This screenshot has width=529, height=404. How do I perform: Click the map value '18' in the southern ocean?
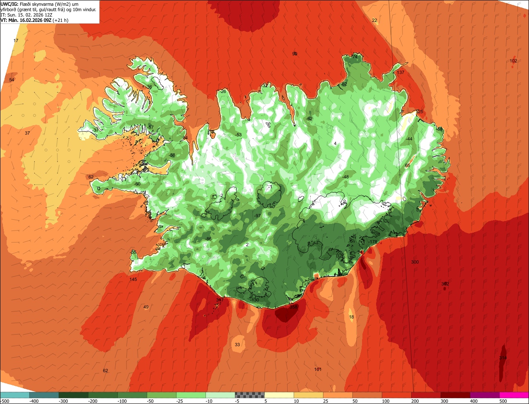click(x=352, y=317)
